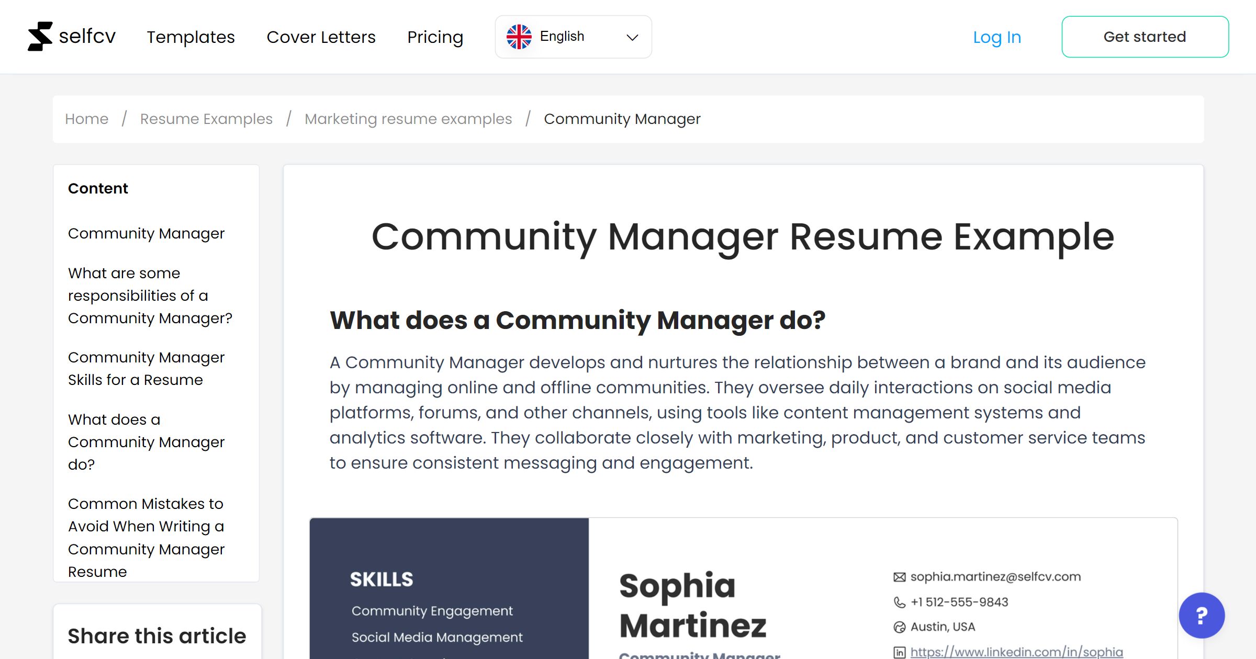Viewport: 1256px width, 659px height.
Task: Click the Skills section heading on the resume
Action: click(x=380, y=578)
